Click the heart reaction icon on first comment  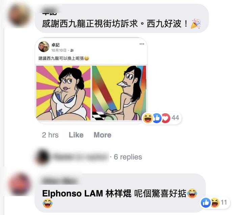(x=166, y=118)
